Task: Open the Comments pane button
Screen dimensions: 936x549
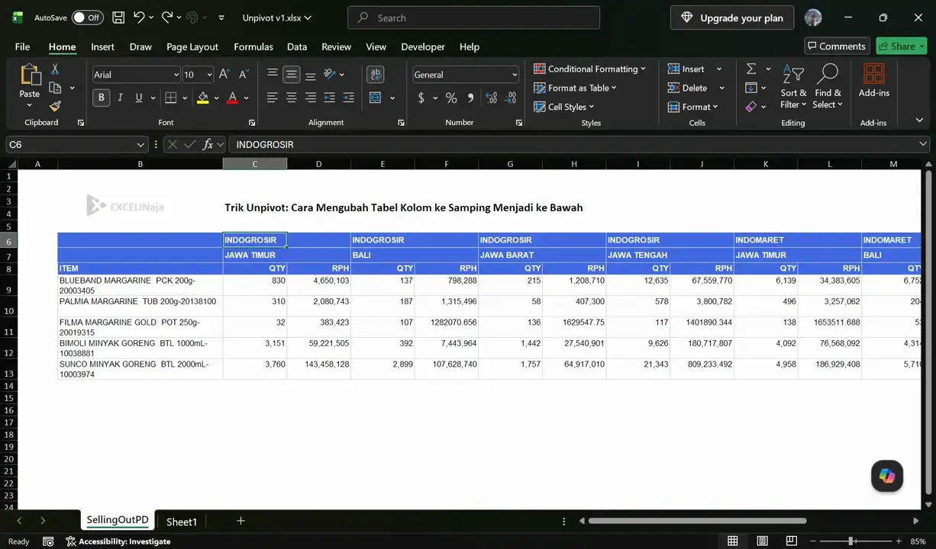Action: pos(837,46)
